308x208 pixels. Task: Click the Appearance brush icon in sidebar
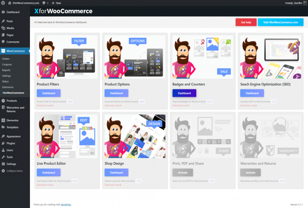tap(3, 136)
